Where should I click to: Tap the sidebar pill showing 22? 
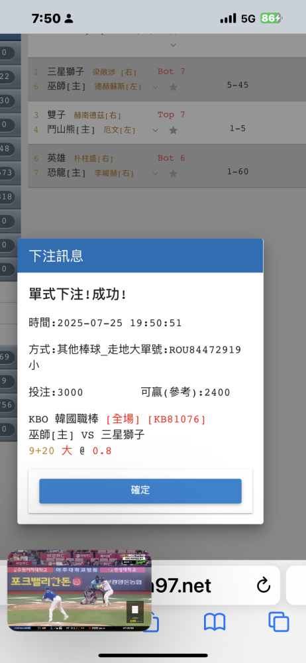pos(7,76)
